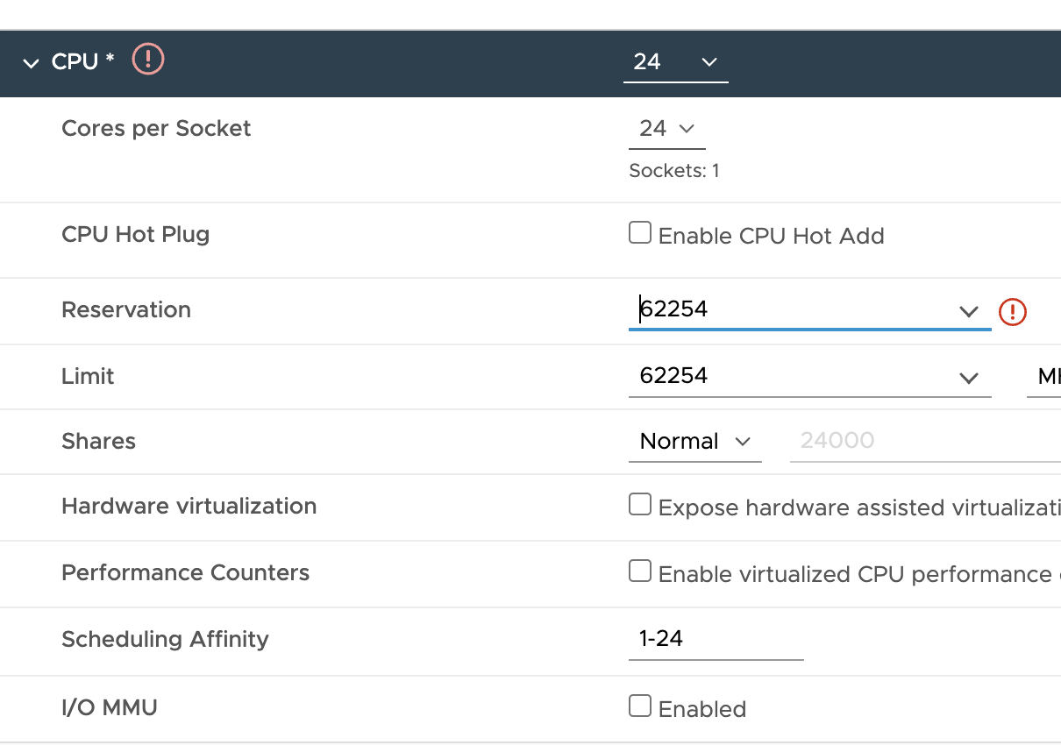Toggle Expose hardware assisted virtualization checkbox

point(640,504)
